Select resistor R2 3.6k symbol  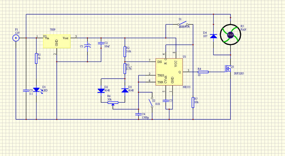[125, 51]
